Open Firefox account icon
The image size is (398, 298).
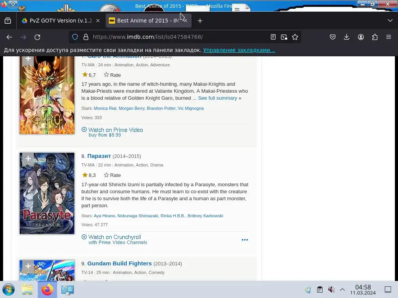361,37
